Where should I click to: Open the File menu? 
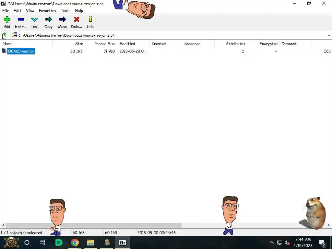[x=6, y=11]
